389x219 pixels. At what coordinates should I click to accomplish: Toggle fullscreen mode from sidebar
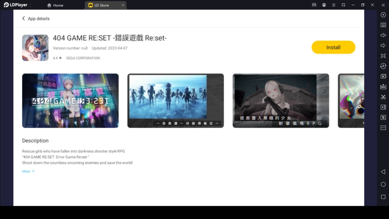click(x=383, y=56)
